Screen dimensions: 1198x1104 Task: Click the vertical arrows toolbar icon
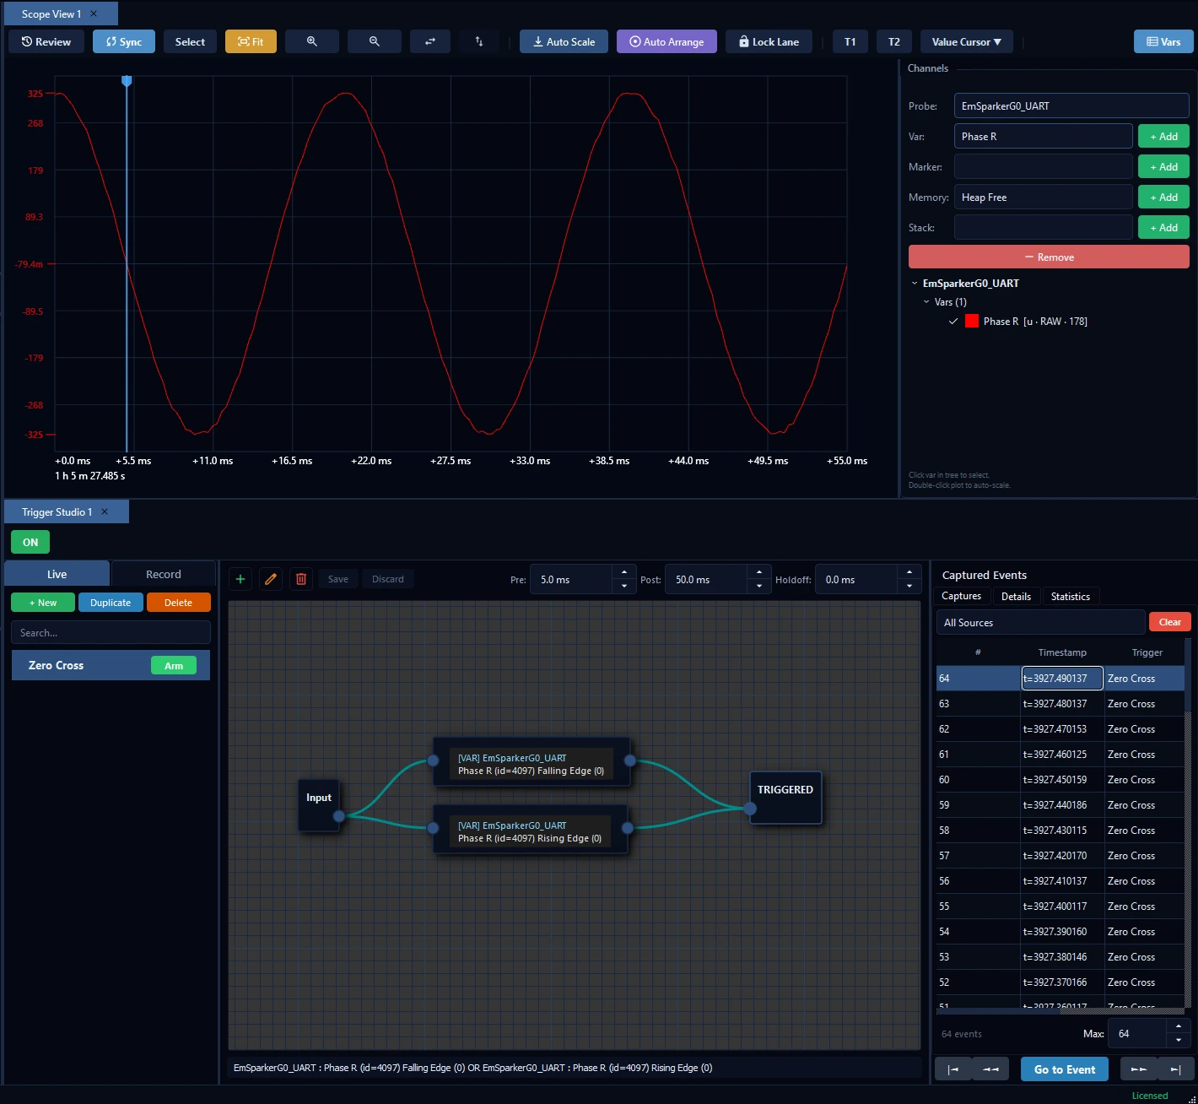(x=479, y=41)
